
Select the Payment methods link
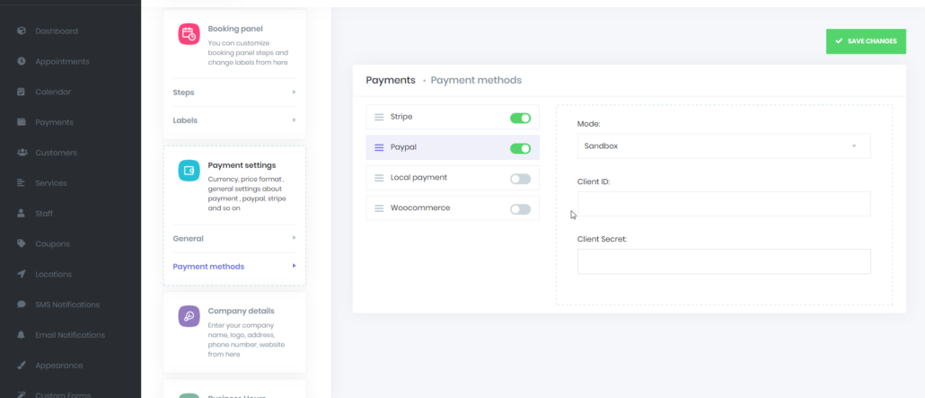(x=208, y=266)
